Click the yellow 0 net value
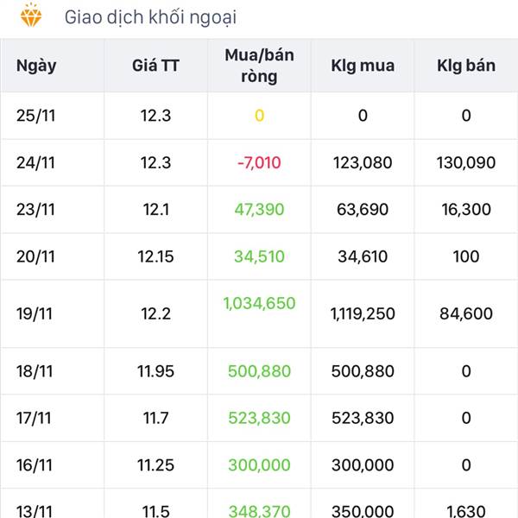The width and height of the screenshot is (518, 518). pyautogui.click(x=259, y=116)
